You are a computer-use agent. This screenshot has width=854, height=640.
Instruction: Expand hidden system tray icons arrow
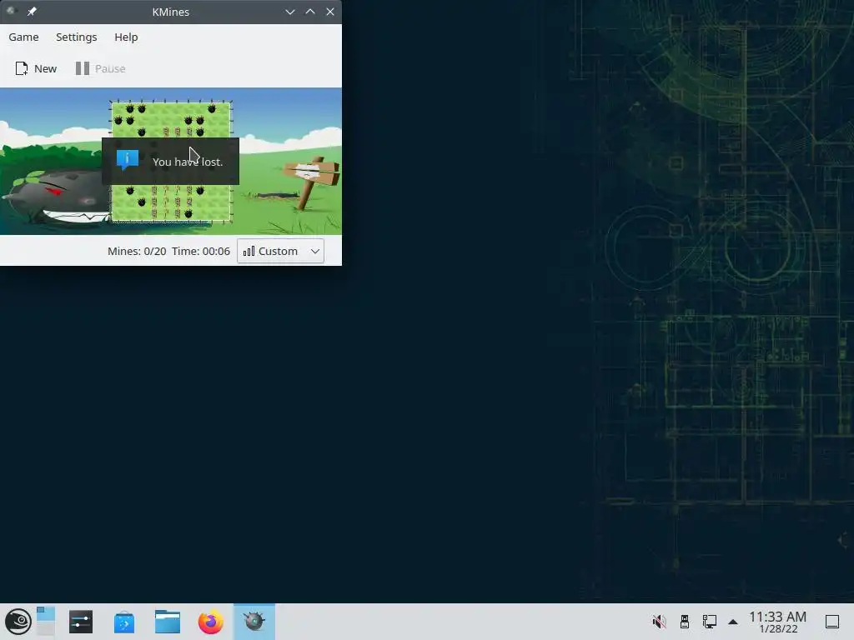[733, 622]
